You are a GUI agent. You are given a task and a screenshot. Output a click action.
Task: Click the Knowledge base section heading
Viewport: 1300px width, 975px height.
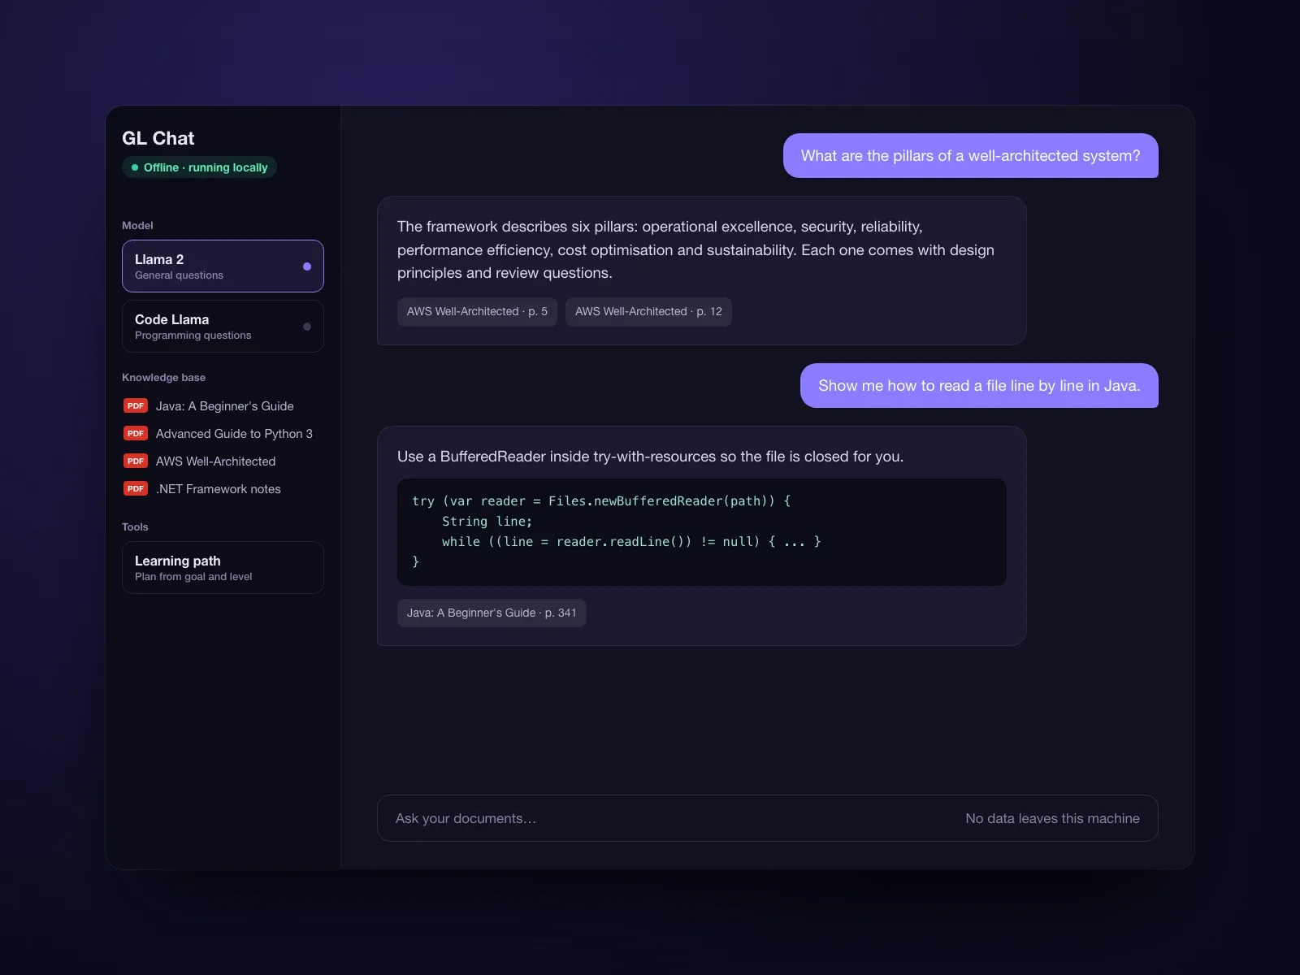[x=163, y=377]
